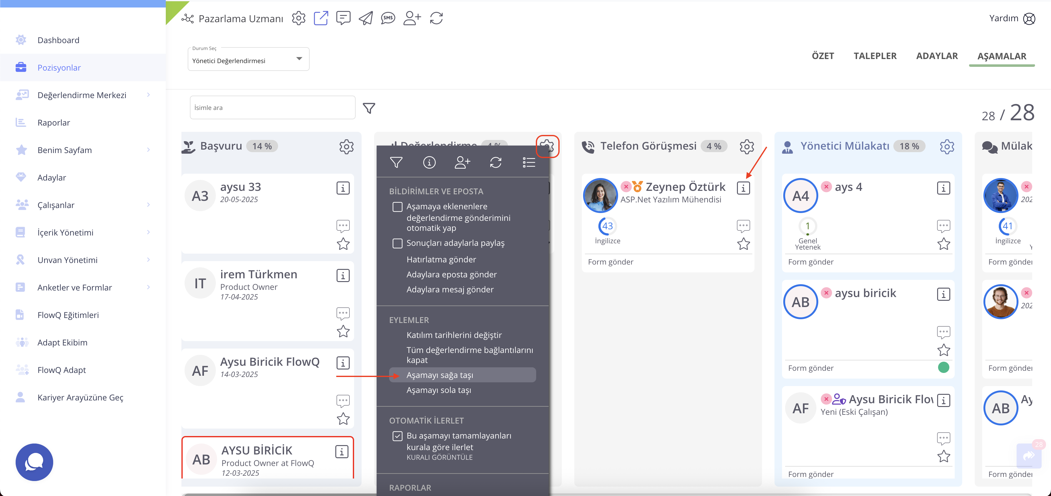The height and width of the screenshot is (496, 1051).
Task: Open info icon on aysu 33 card
Action: point(343,188)
